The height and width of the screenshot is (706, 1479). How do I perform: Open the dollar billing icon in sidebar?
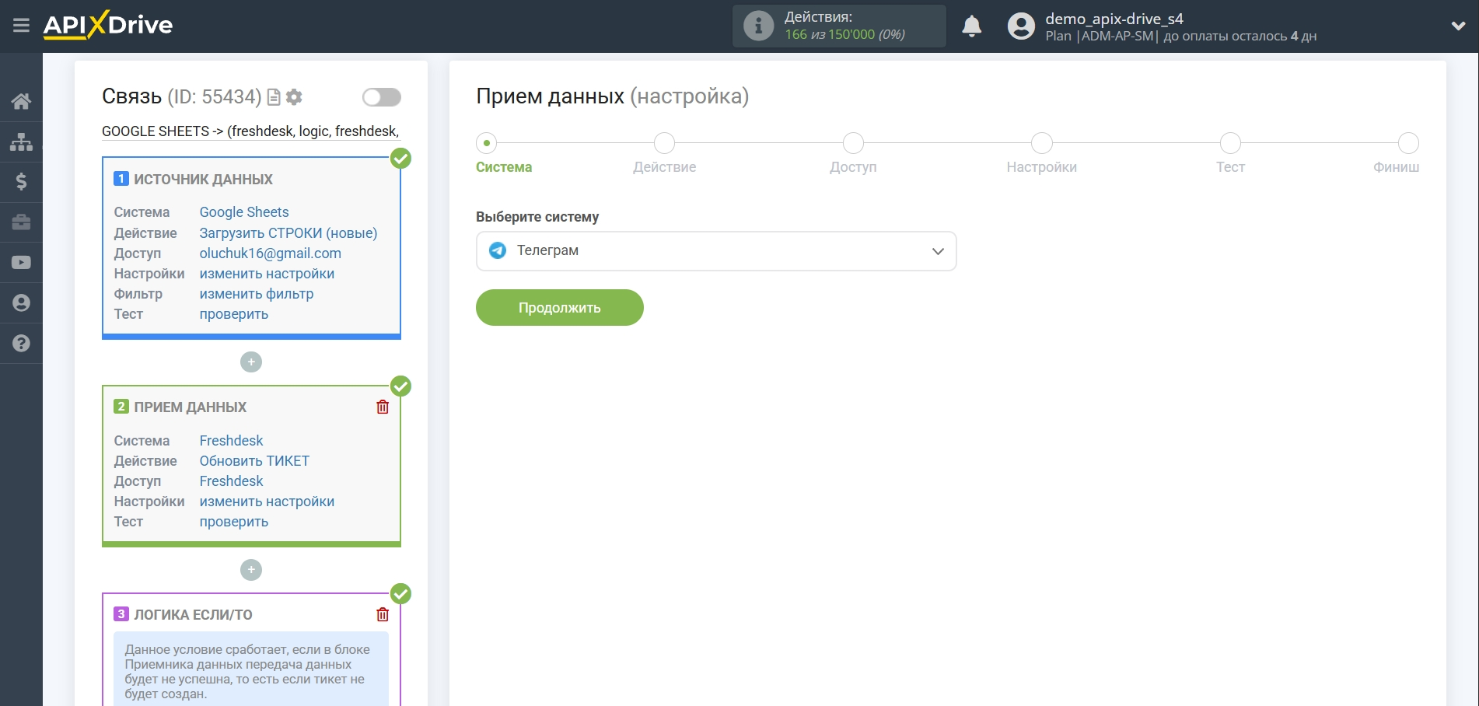coord(21,182)
